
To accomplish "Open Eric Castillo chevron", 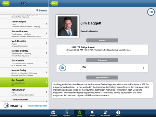I will (x=46, y=63).
